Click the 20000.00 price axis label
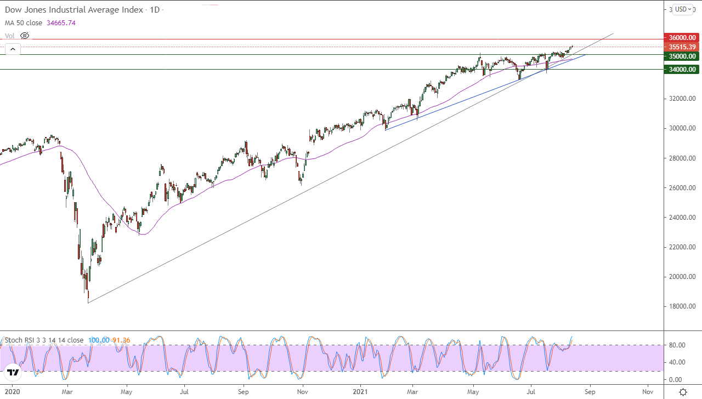Screen dimensions: 702x399 [x=682, y=276]
